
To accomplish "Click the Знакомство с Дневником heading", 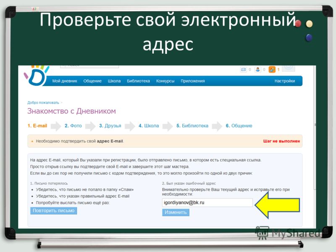I will coord(71,111).
